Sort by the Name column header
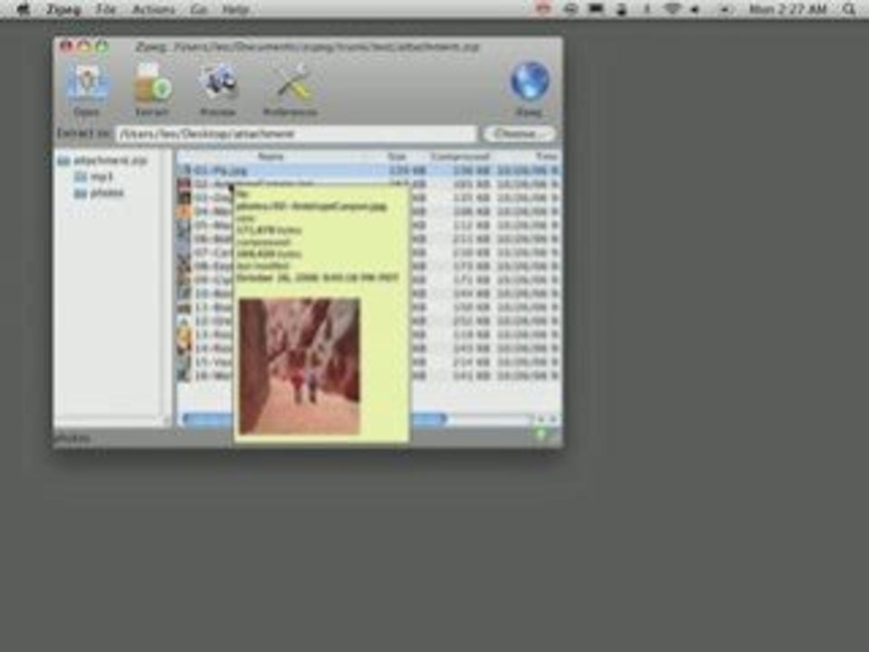Viewport: 869px width, 652px height. pos(271,157)
